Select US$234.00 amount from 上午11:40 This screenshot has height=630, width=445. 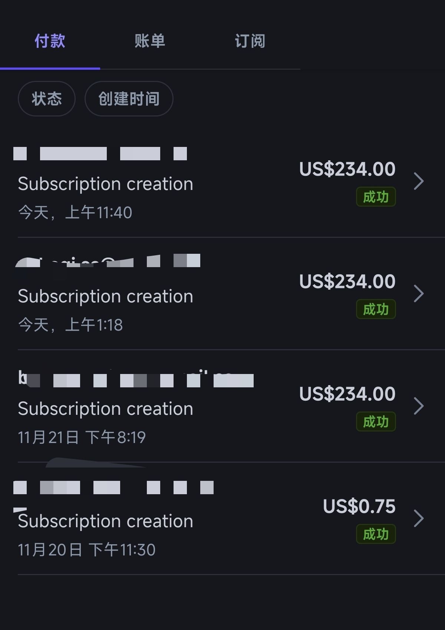(x=347, y=169)
